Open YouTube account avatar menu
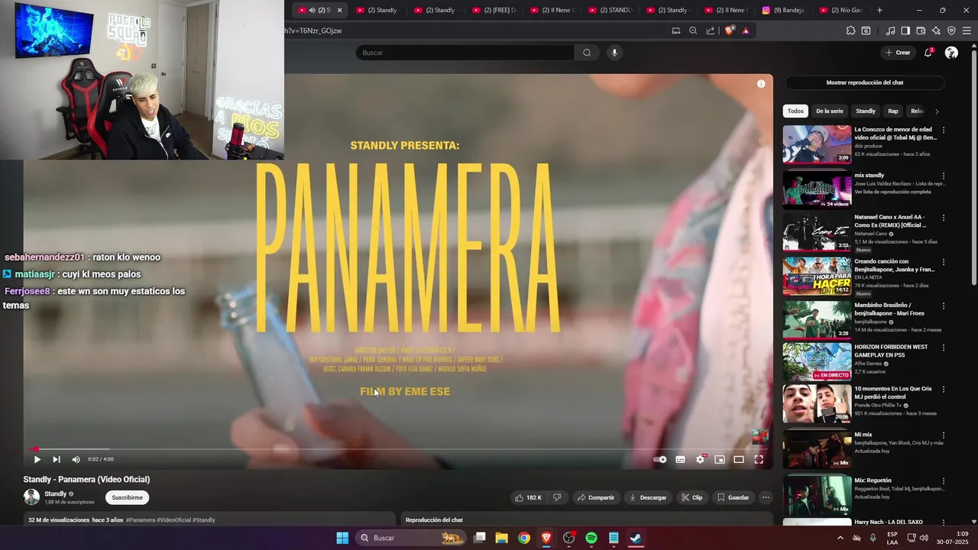 (x=951, y=53)
